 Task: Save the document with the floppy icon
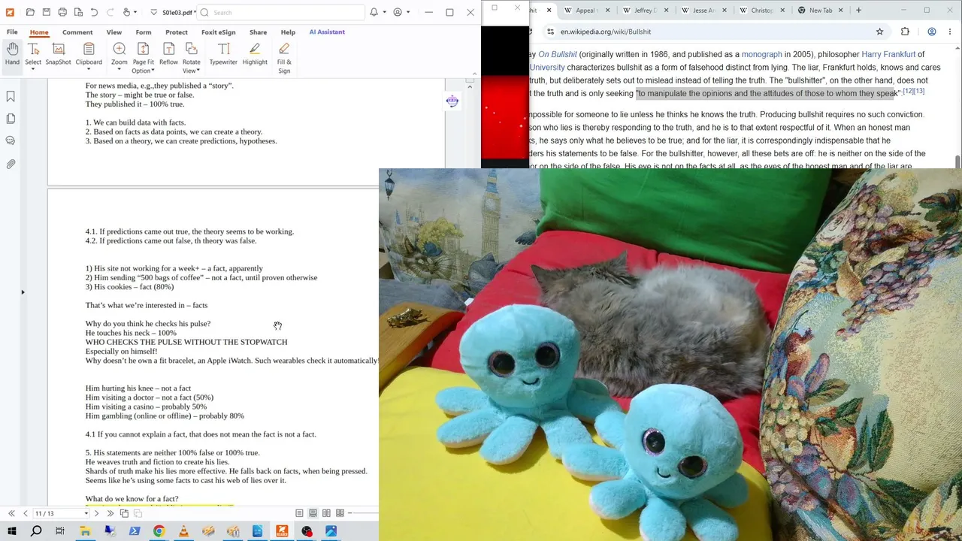(x=46, y=12)
